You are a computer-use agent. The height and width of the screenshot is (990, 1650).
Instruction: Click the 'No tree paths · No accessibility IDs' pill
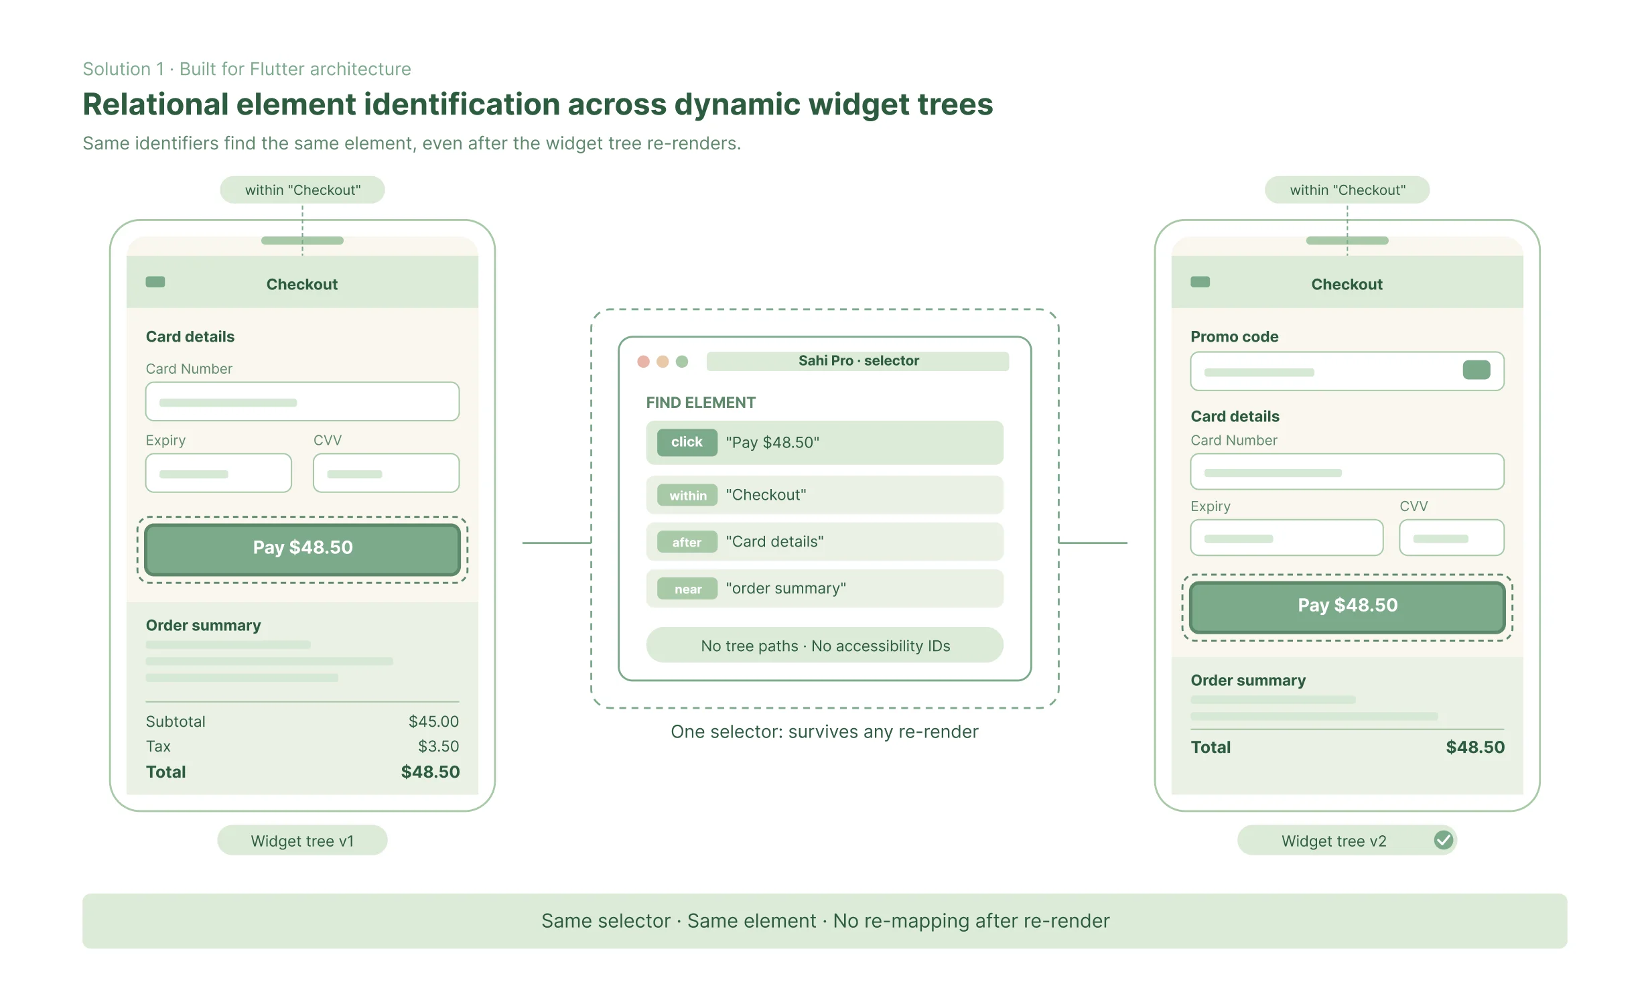point(825,645)
